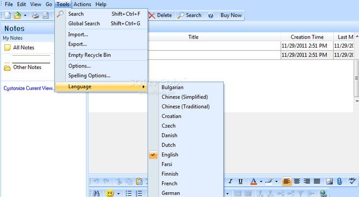Click the Print toolbar icon

[35, 16]
